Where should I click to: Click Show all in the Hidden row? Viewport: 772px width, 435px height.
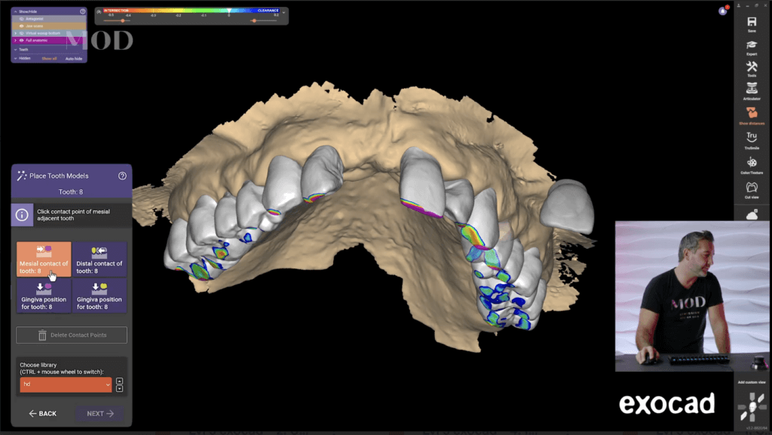pos(49,58)
